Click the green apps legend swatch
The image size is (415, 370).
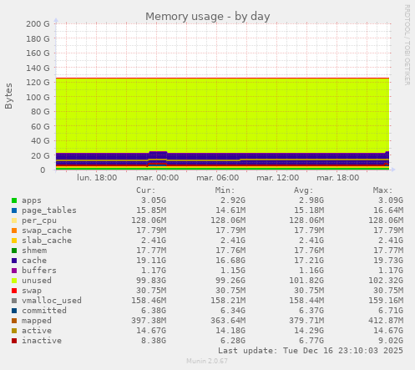(x=14, y=200)
